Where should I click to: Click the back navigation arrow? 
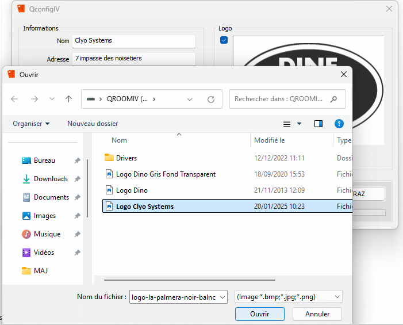coord(14,99)
